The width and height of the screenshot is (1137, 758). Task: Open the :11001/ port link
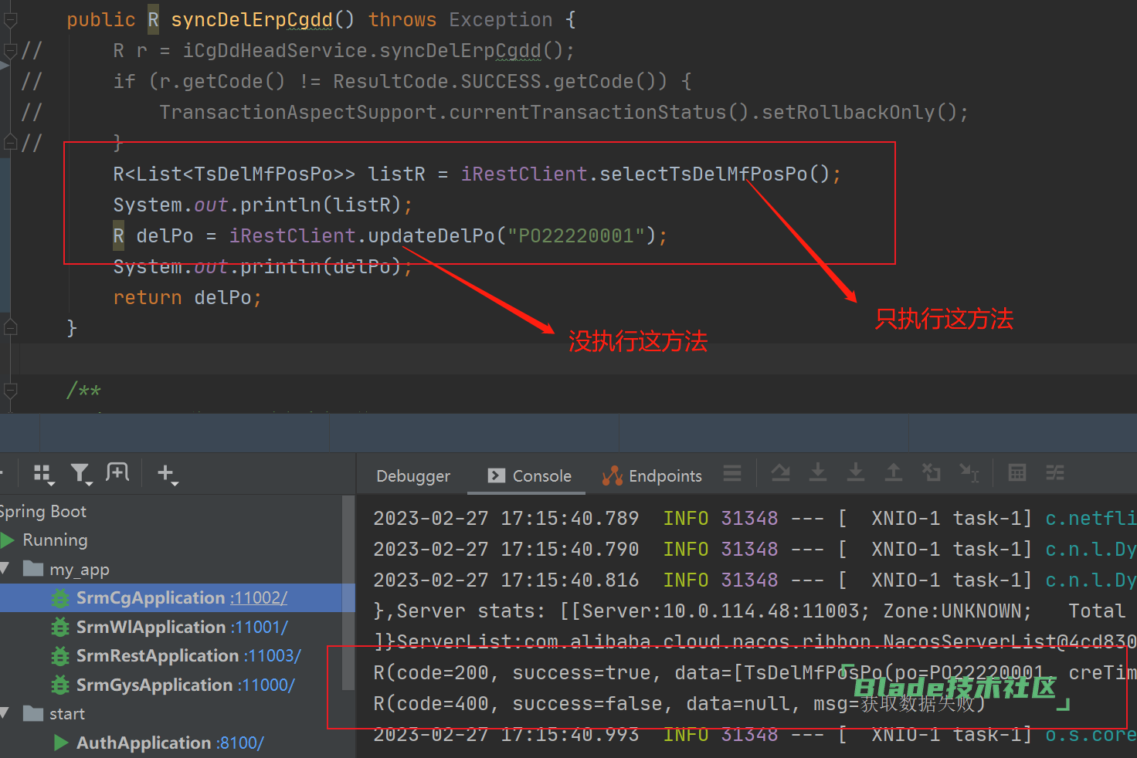tap(259, 628)
